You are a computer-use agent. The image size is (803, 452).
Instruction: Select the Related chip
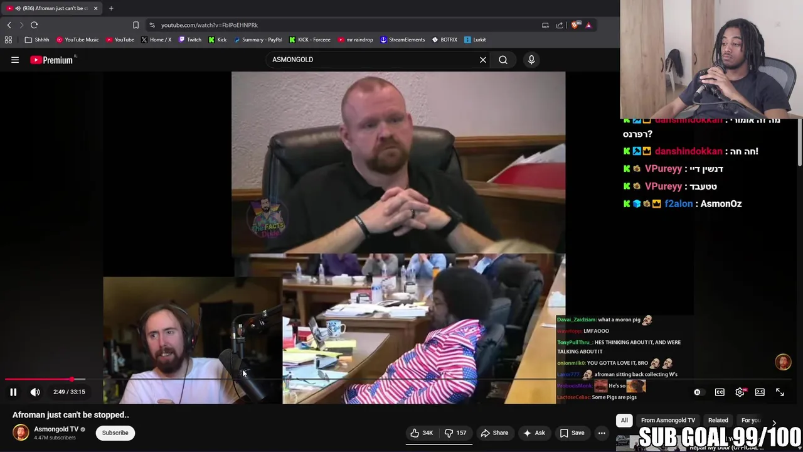[718, 420]
